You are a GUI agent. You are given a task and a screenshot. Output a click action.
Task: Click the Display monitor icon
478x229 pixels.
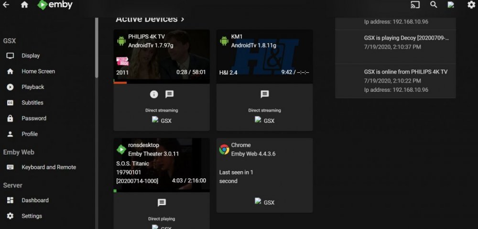point(10,56)
